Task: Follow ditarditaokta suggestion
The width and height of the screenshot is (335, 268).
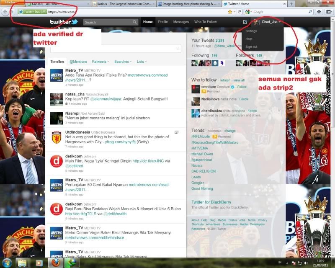Action: coord(252,111)
